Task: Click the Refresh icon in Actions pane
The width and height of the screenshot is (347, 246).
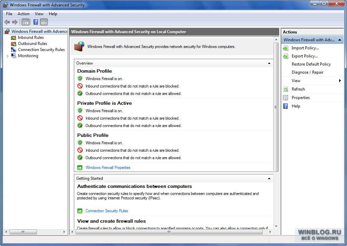Action: [286, 89]
